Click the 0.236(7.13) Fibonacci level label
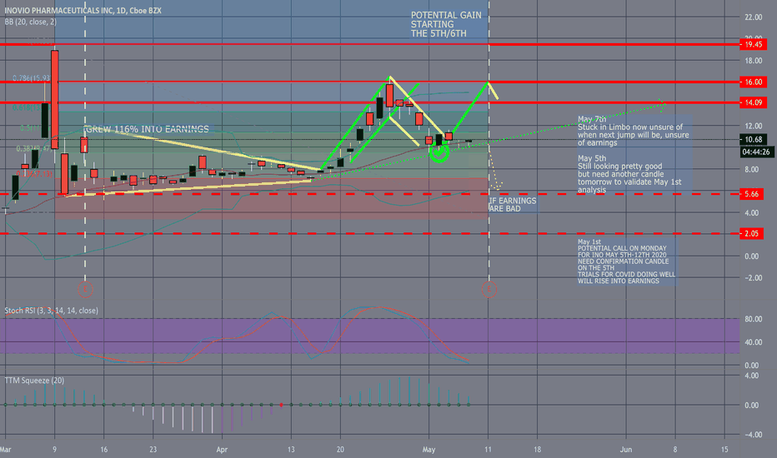 point(33,174)
